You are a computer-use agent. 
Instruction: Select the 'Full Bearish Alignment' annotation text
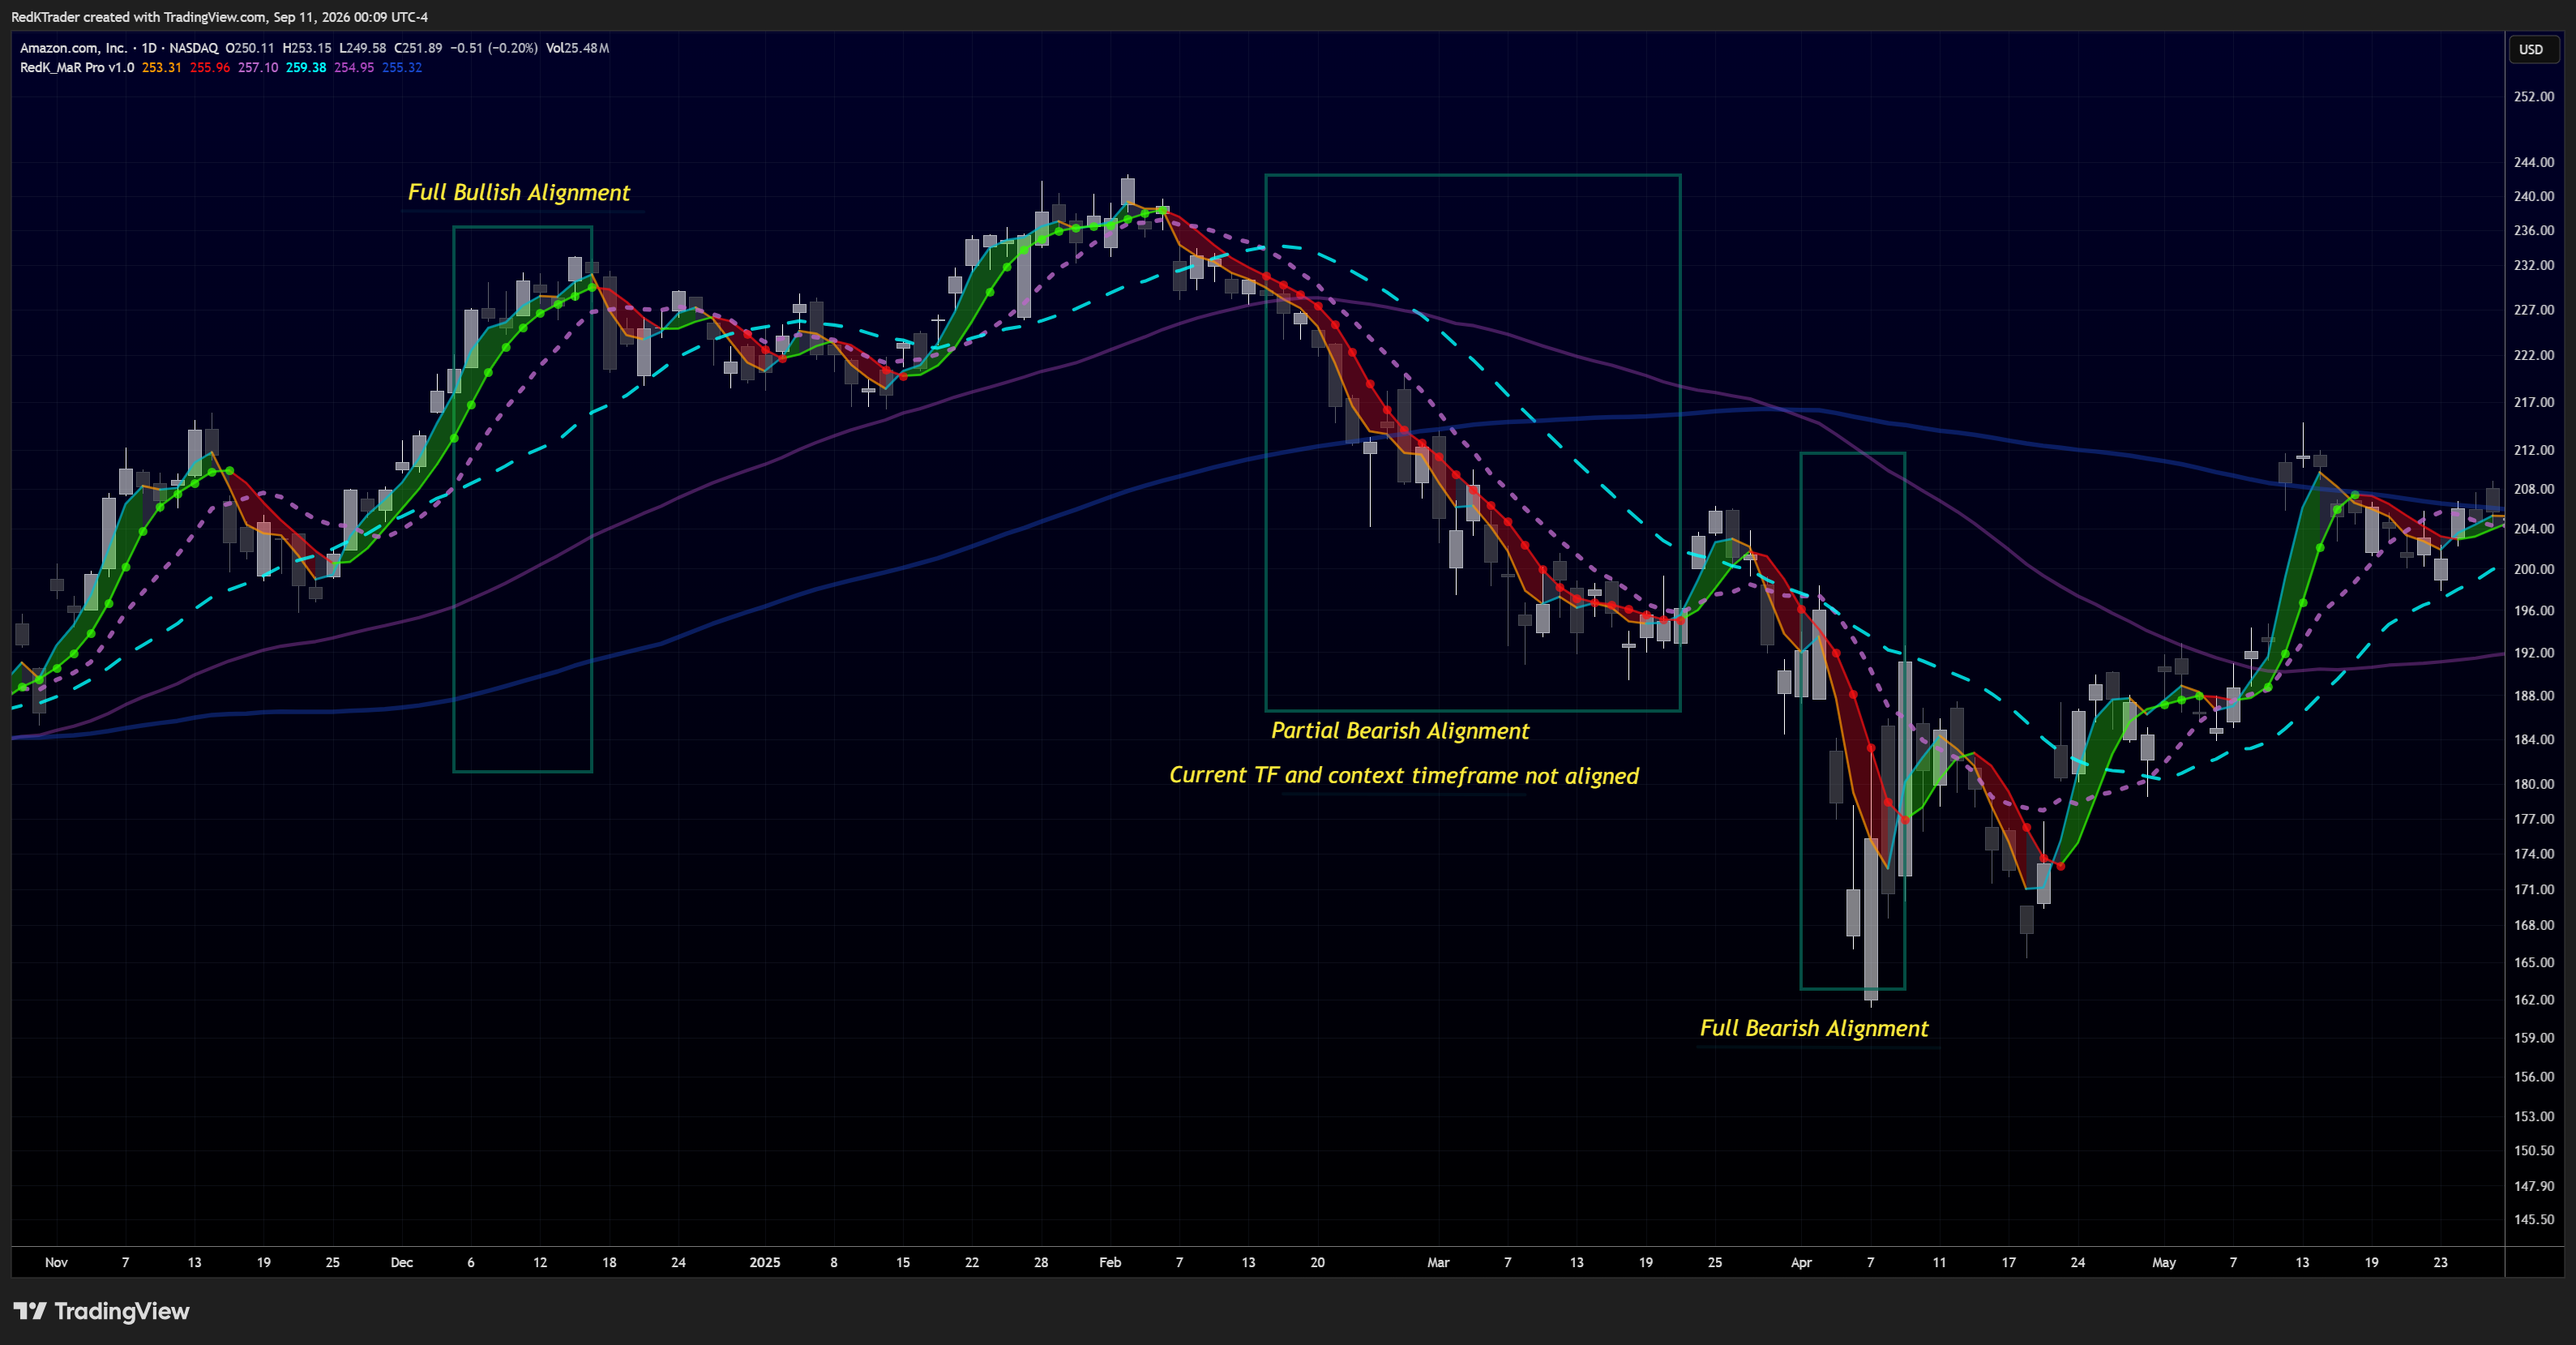[x=1814, y=1028]
